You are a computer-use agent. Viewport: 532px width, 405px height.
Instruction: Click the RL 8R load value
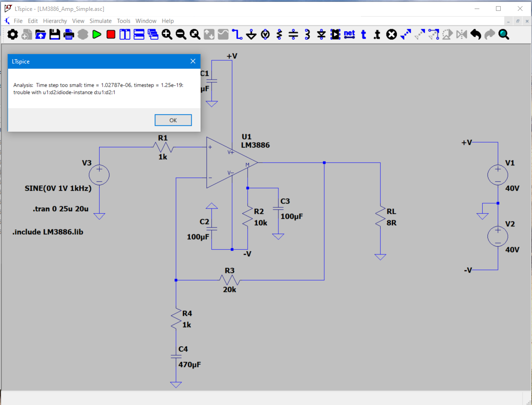coord(392,223)
